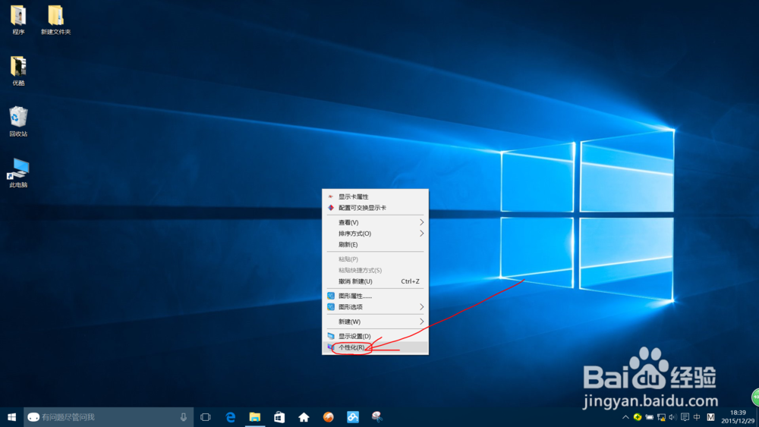Viewport: 759px width, 427px height.
Task: Open Task View from the taskbar
Action: coord(206,417)
